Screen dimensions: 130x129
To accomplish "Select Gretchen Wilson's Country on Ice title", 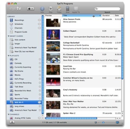I will 78,78.
